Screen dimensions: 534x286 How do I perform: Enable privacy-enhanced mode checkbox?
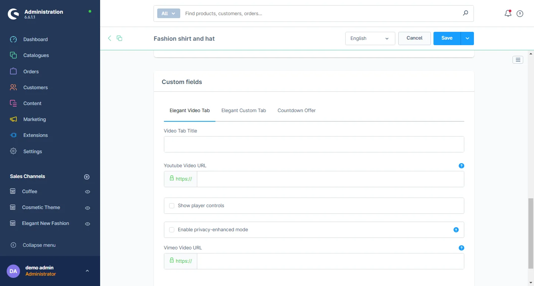(172, 230)
